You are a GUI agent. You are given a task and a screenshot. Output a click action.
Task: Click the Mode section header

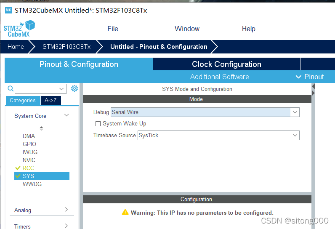click(197, 99)
